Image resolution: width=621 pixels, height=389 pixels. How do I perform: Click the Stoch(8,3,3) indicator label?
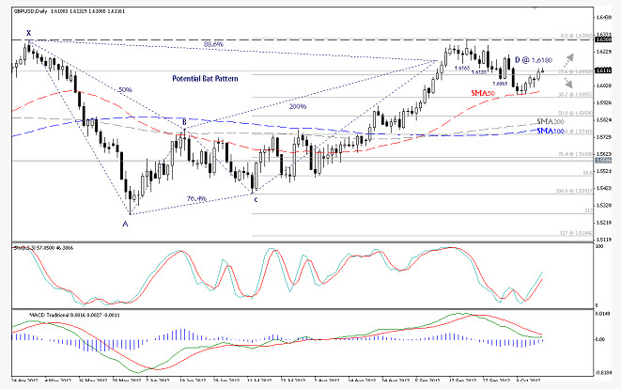(x=43, y=248)
